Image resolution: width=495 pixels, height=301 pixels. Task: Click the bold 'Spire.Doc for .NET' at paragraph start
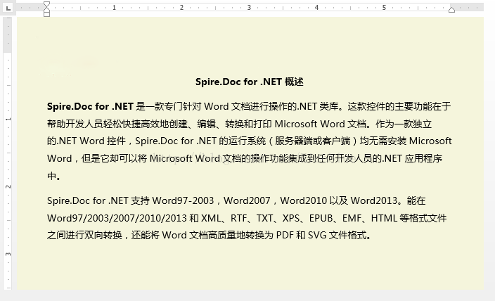click(90, 106)
